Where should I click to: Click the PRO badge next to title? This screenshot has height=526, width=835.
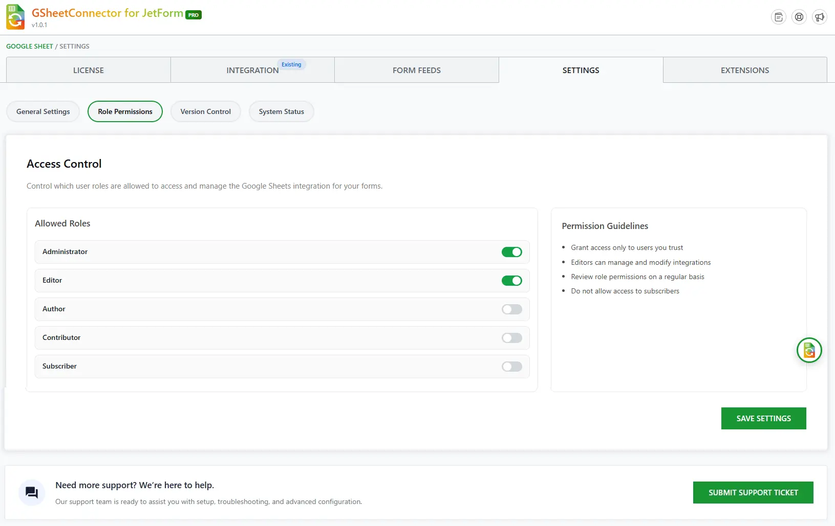click(194, 15)
